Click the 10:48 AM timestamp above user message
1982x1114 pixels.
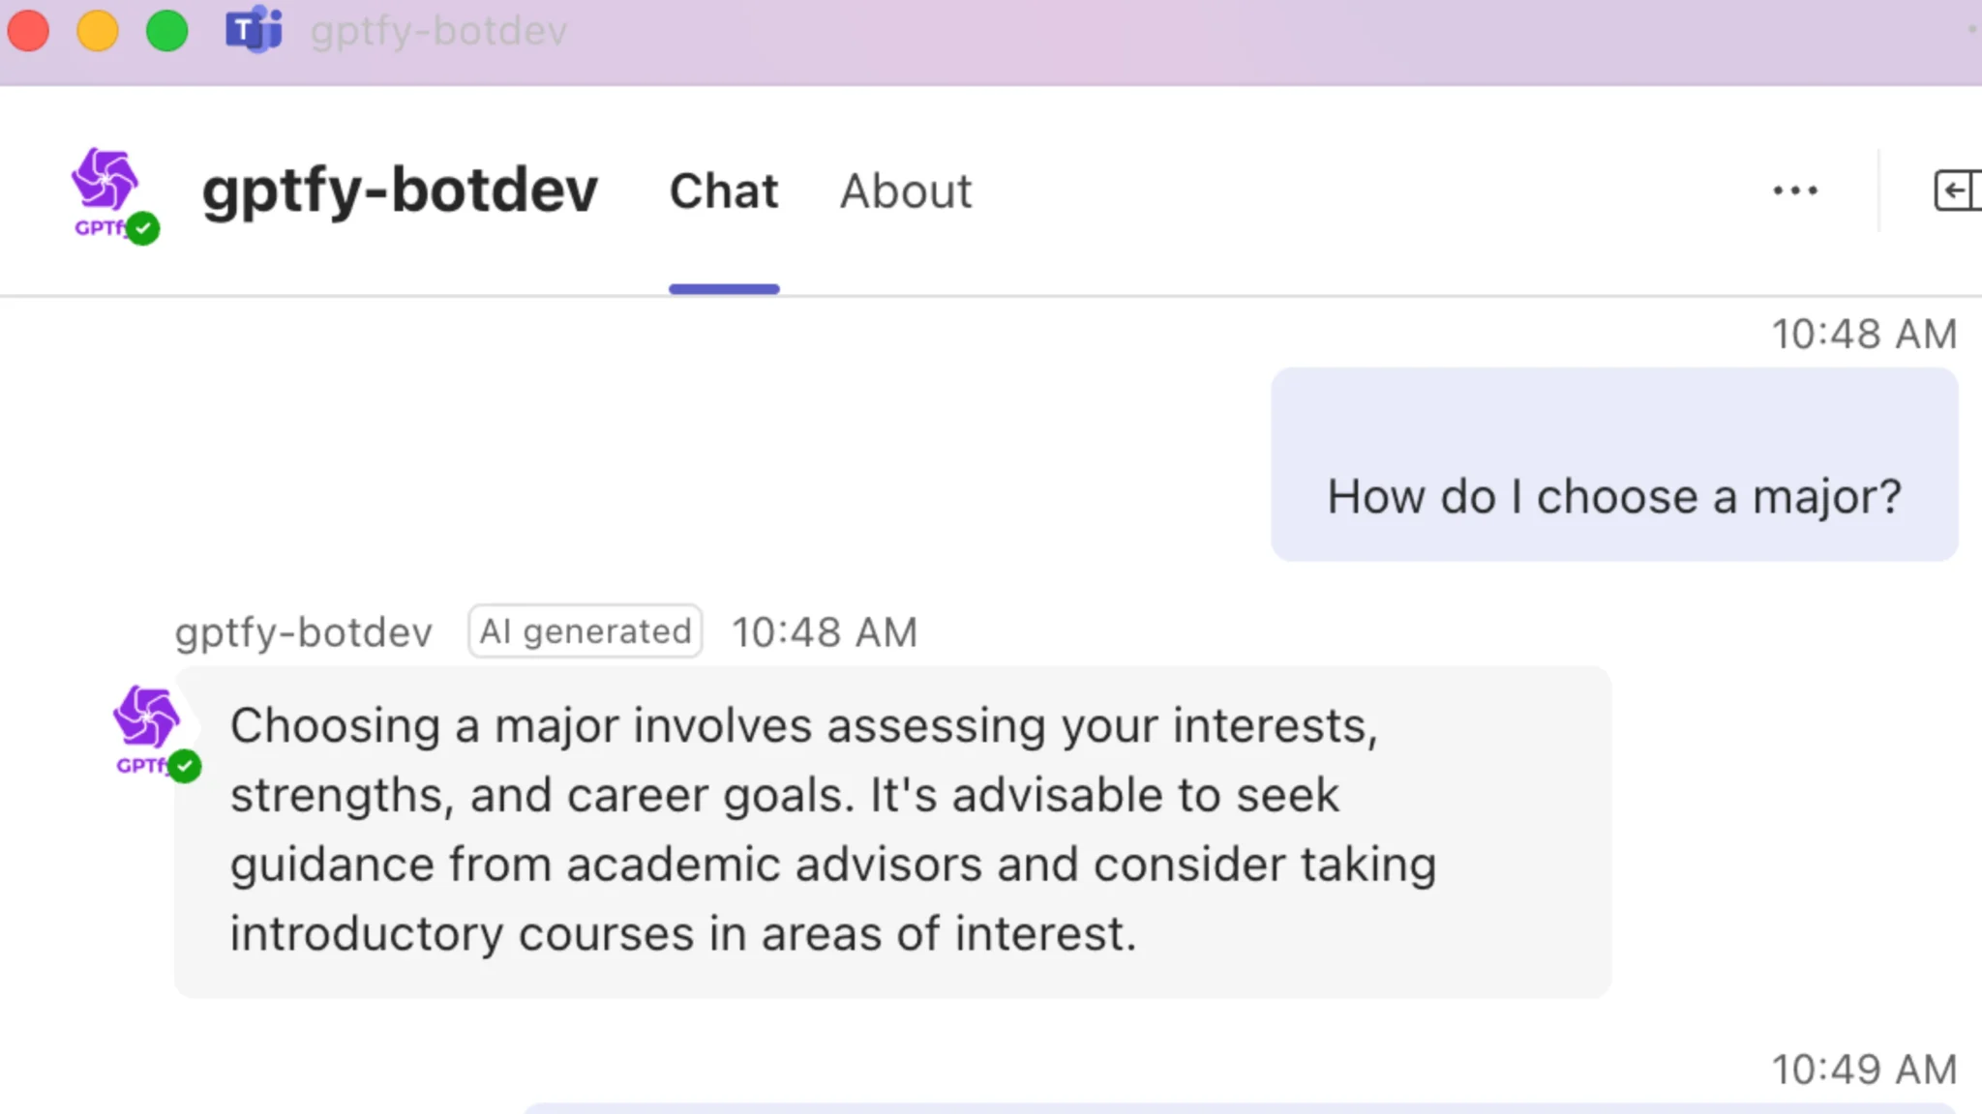1864,335
